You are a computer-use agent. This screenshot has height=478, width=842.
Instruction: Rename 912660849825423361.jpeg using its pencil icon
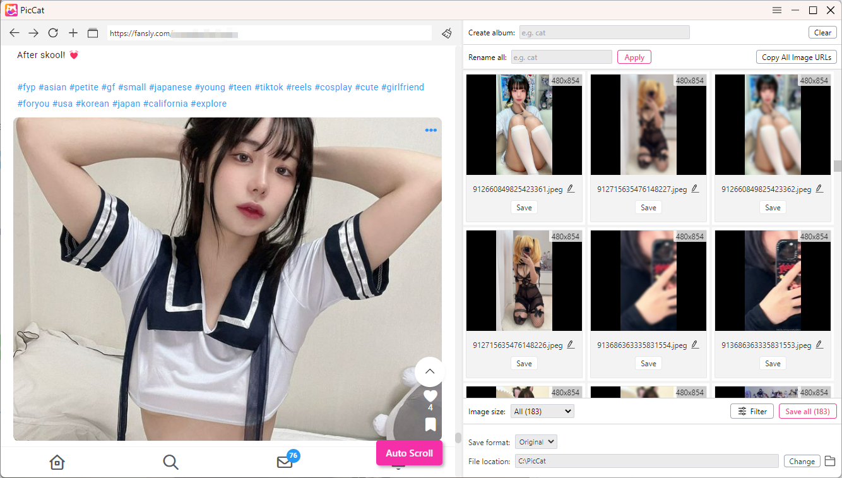point(571,188)
